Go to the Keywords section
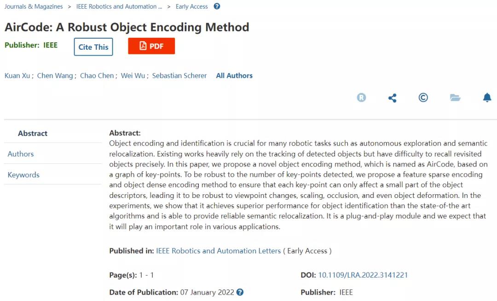The image size is (497, 301). [x=23, y=175]
